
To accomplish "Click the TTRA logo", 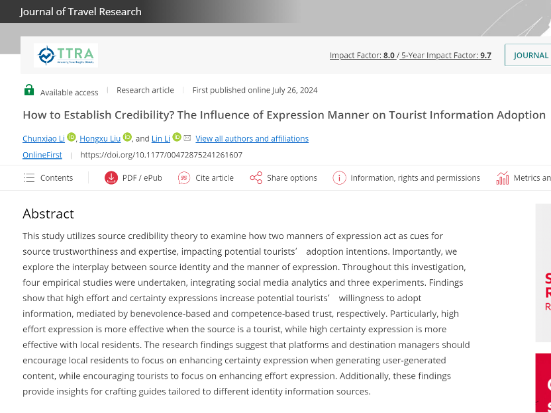I will (x=66, y=56).
